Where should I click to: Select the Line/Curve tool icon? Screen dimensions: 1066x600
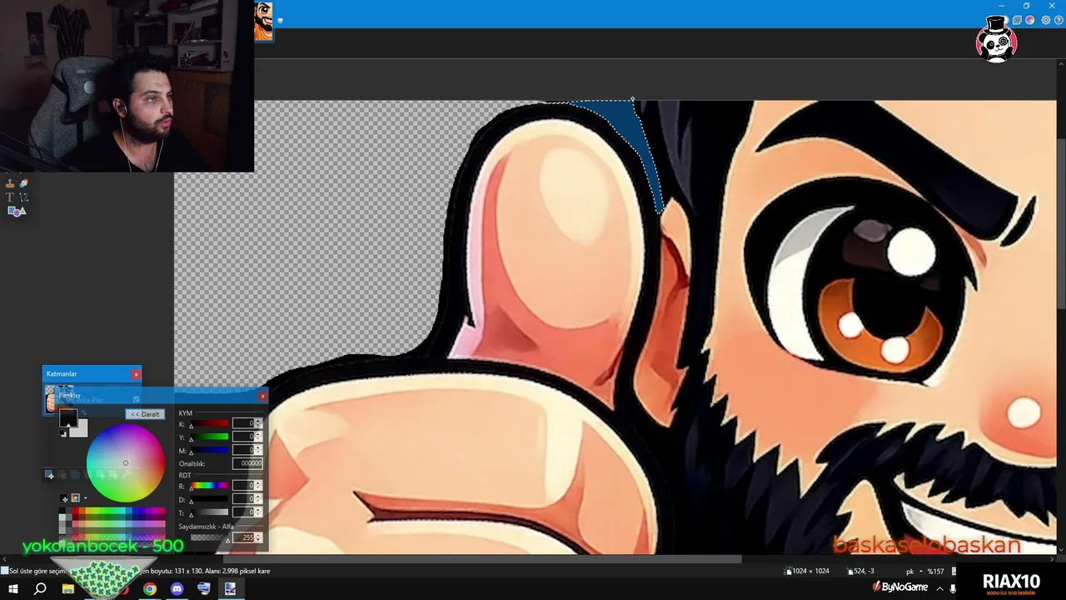coord(23,197)
